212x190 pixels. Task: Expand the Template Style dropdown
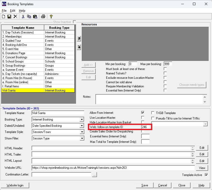tap(82, 132)
